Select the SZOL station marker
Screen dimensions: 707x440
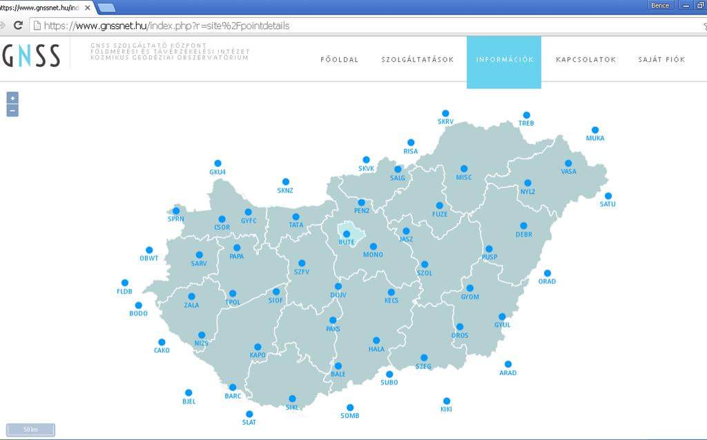click(x=425, y=265)
